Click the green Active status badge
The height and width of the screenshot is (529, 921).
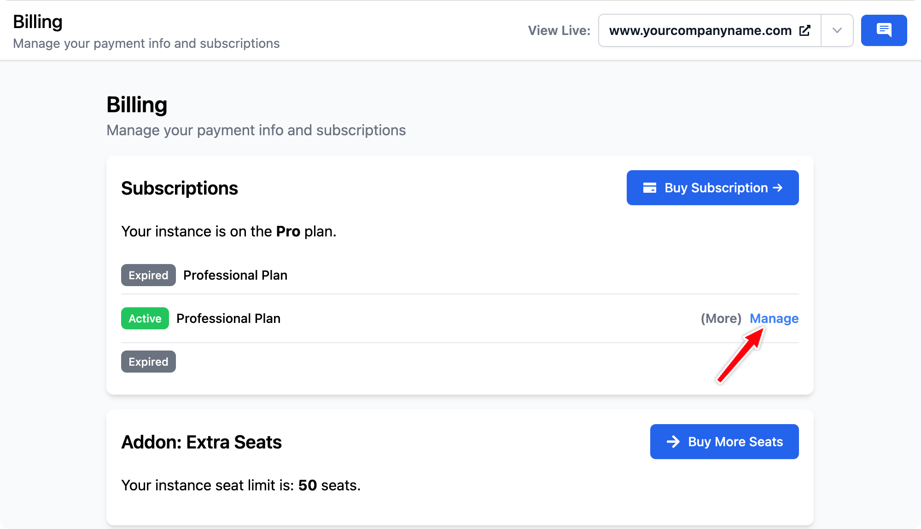click(145, 318)
